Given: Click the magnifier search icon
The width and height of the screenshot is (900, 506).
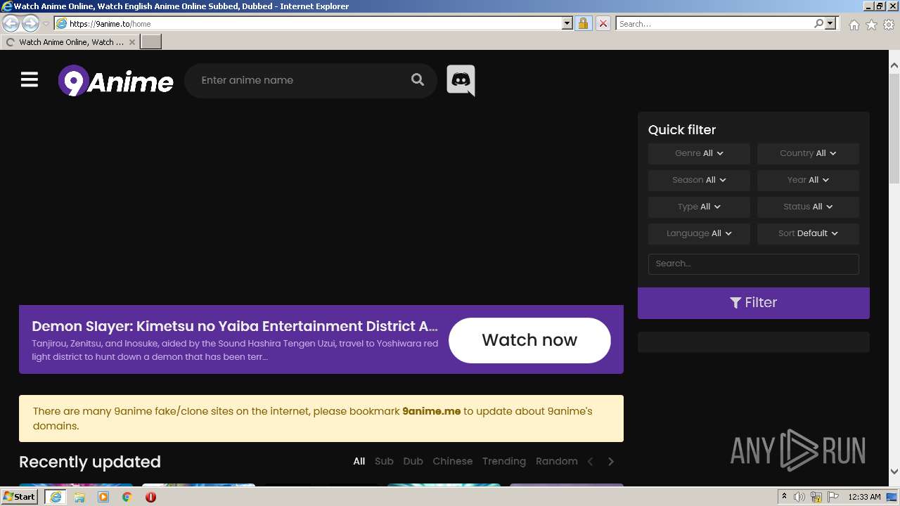Looking at the screenshot, I should [418, 80].
